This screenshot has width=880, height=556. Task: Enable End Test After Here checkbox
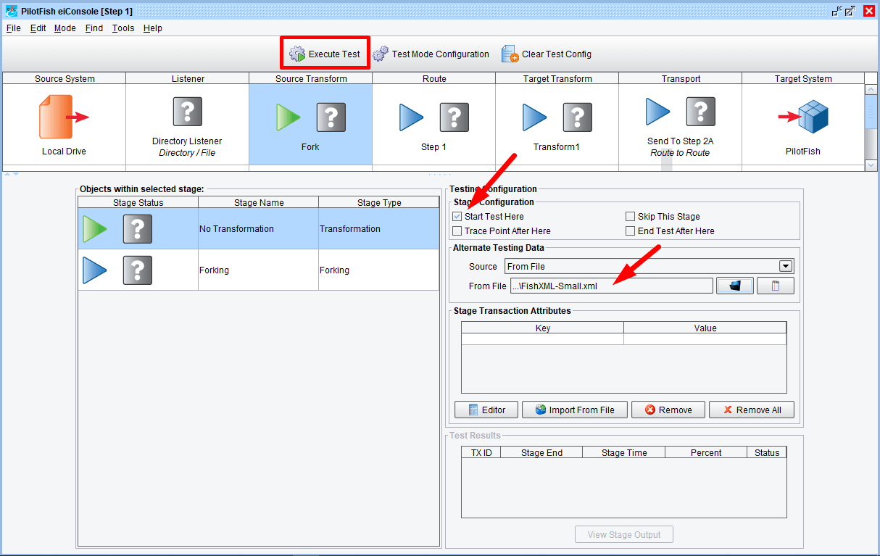(630, 231)
